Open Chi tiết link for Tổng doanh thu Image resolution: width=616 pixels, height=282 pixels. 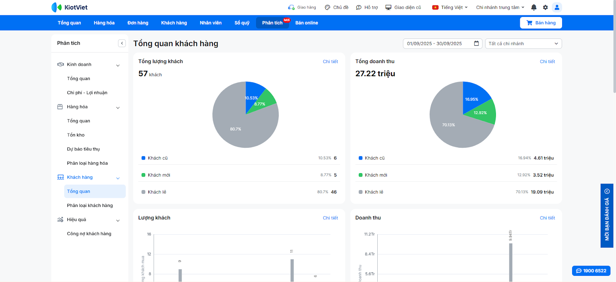coord(547,62)
